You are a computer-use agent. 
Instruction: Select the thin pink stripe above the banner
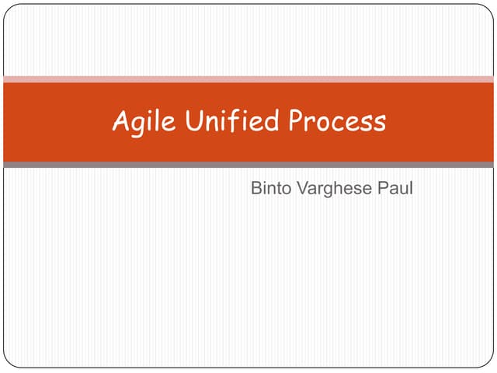248,78
